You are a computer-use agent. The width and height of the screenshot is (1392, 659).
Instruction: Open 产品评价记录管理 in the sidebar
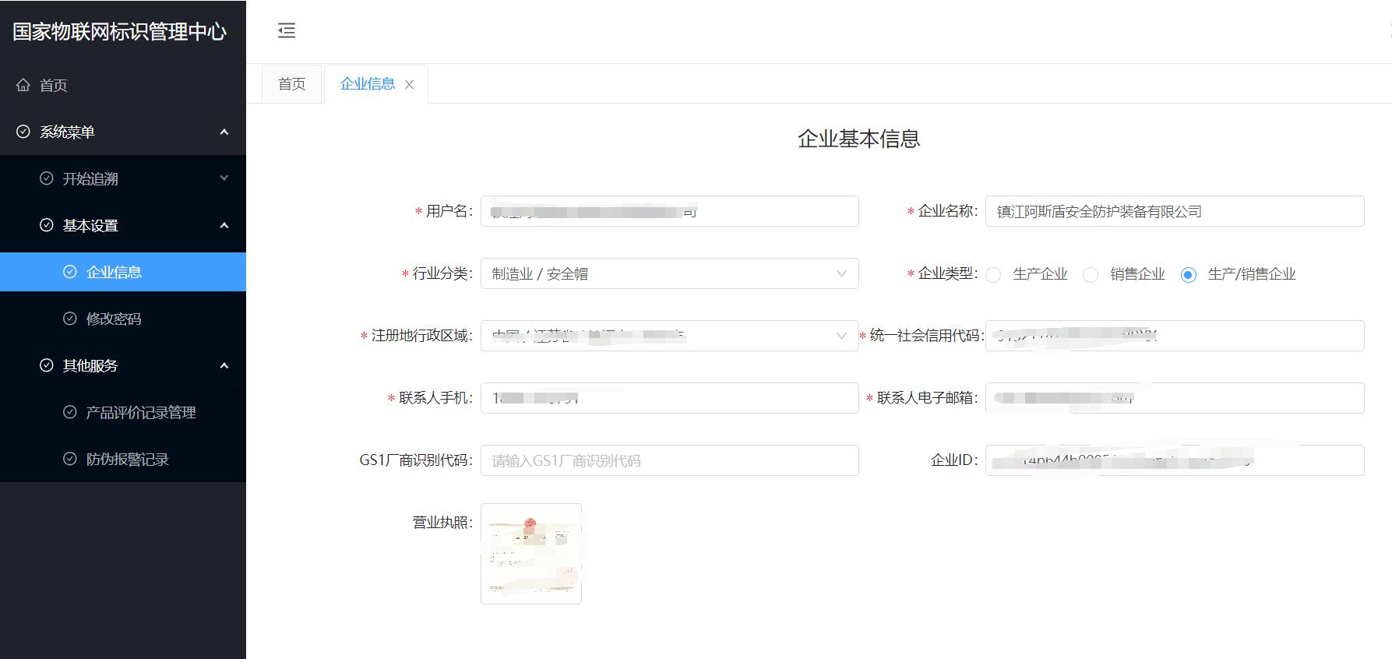(123, 412)
